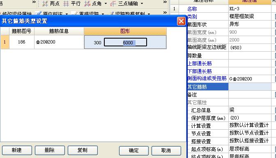
Task: Expand the overflow chevron beside 梁跨数据复制
Action: pos(165,13)
